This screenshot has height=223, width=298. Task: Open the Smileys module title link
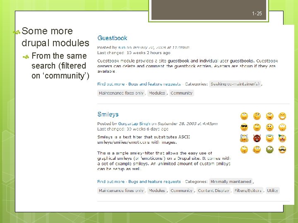point(108,114)
